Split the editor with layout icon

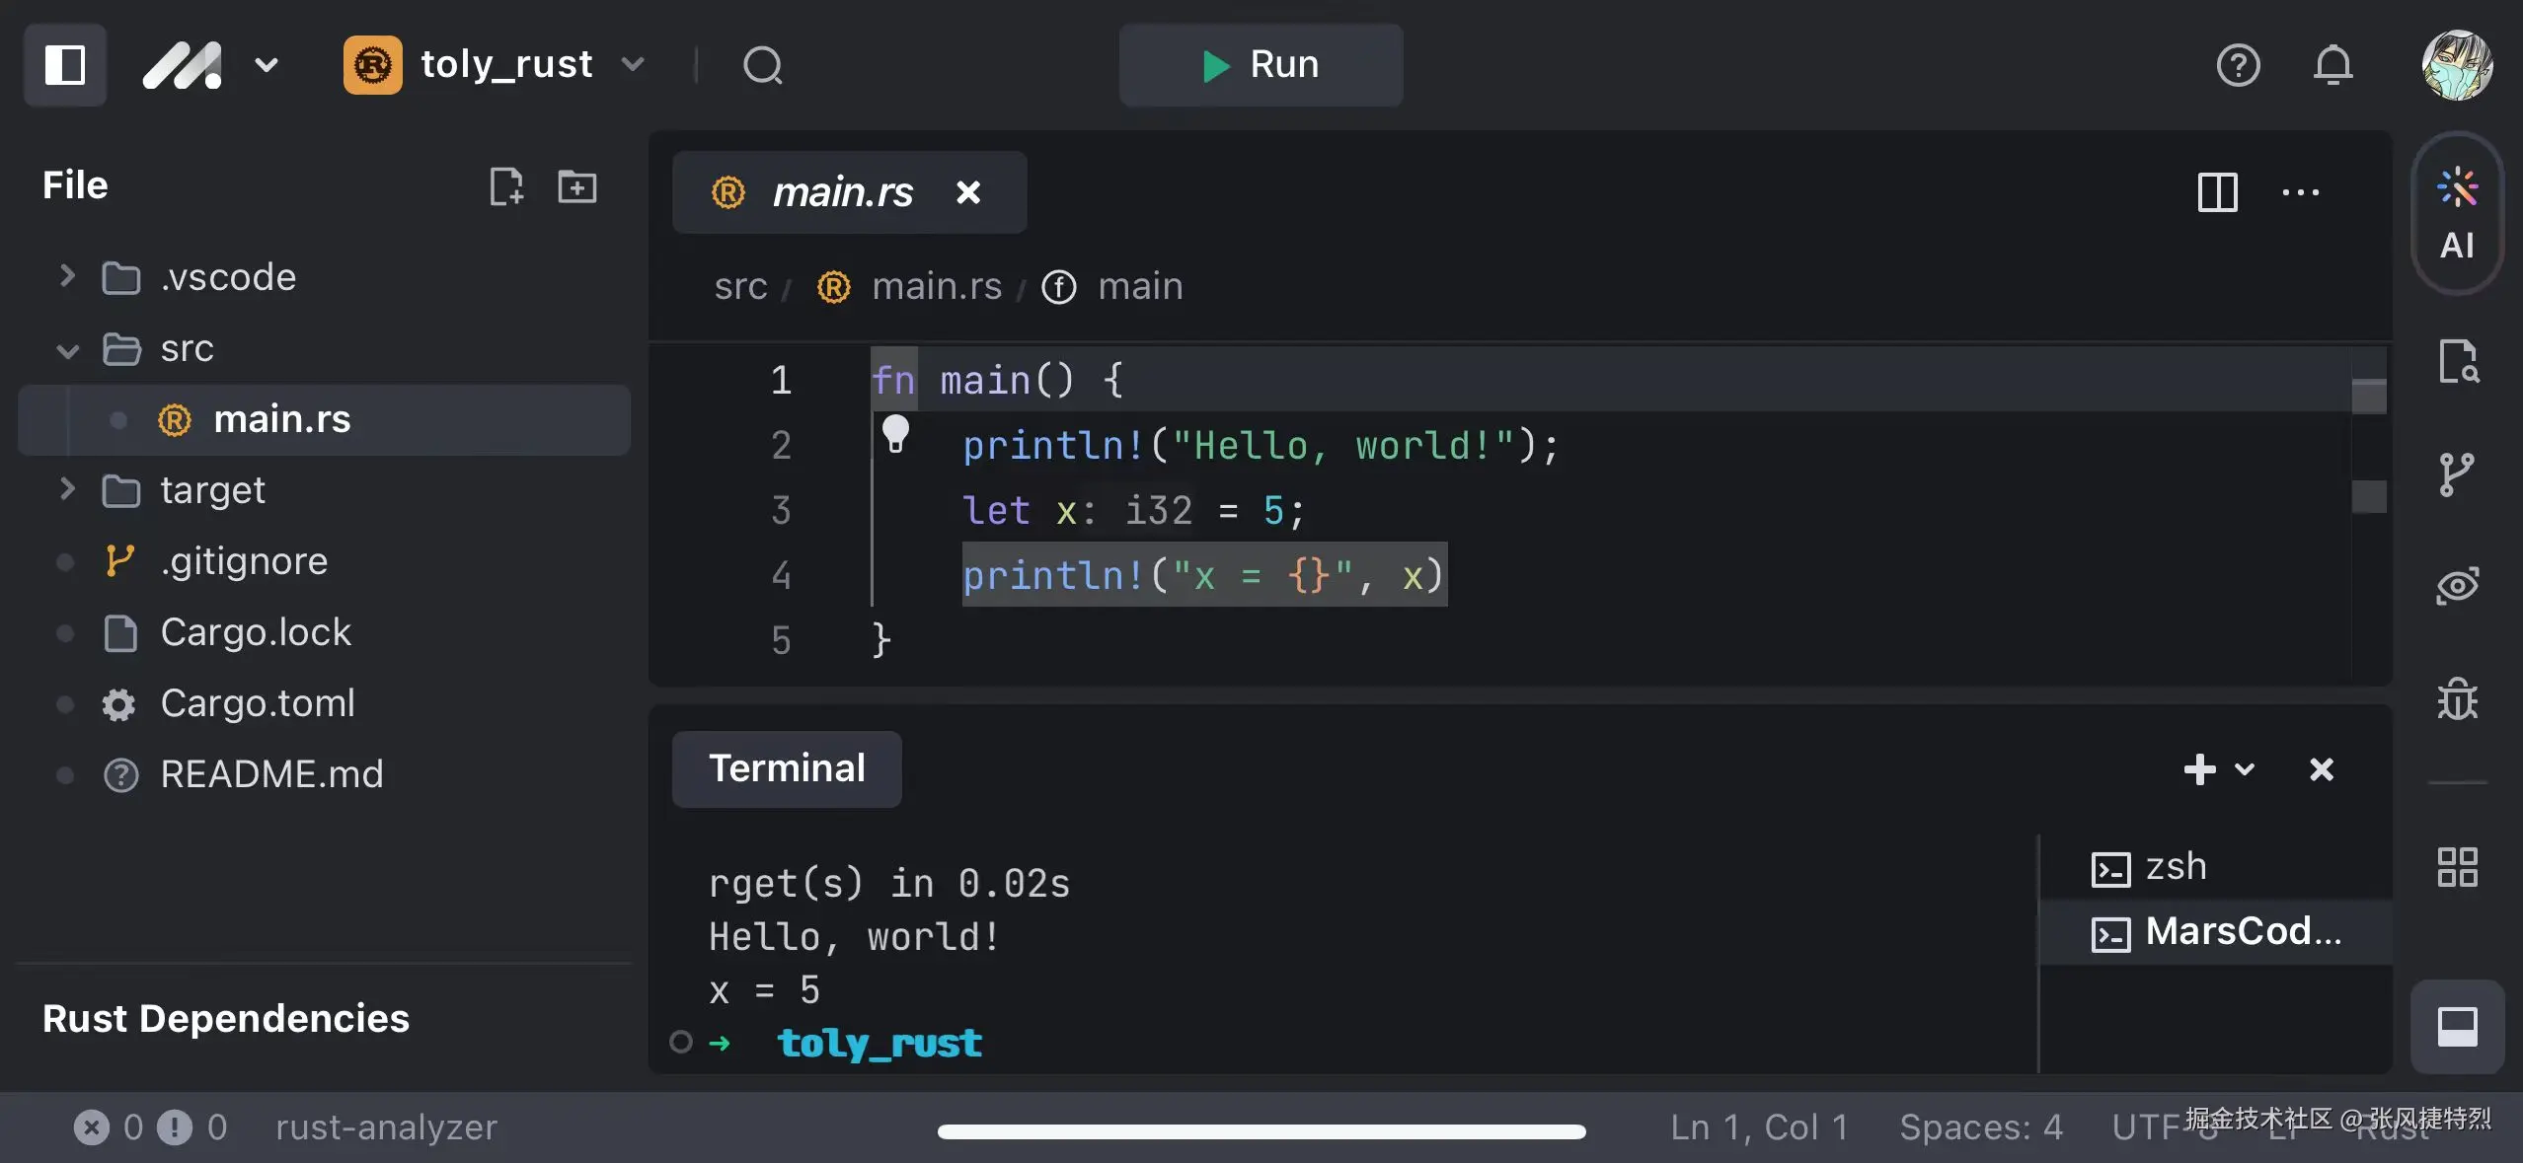point(2217,192)
